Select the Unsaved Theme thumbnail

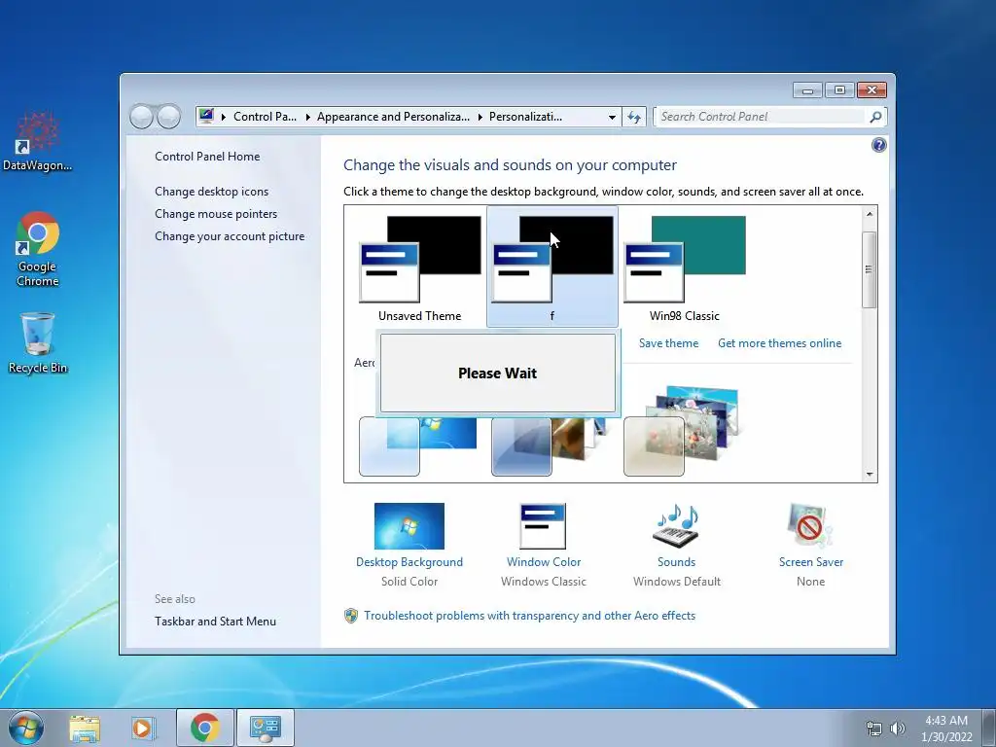click(420, 267)
